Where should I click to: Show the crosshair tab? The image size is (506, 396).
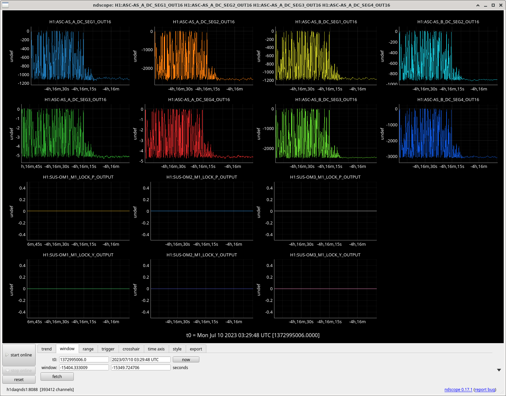[131, 349]
